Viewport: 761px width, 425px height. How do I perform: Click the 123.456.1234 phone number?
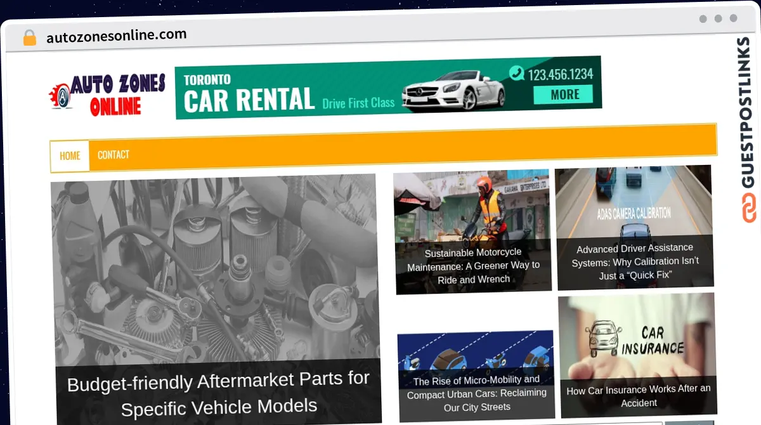560,74
